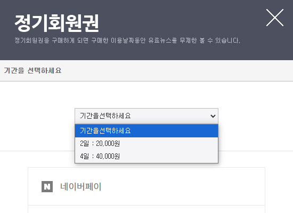Select the highlighted 기간을선택하세요 option
293x213 pixels.
pyautogui.click(x=146, y=131)
